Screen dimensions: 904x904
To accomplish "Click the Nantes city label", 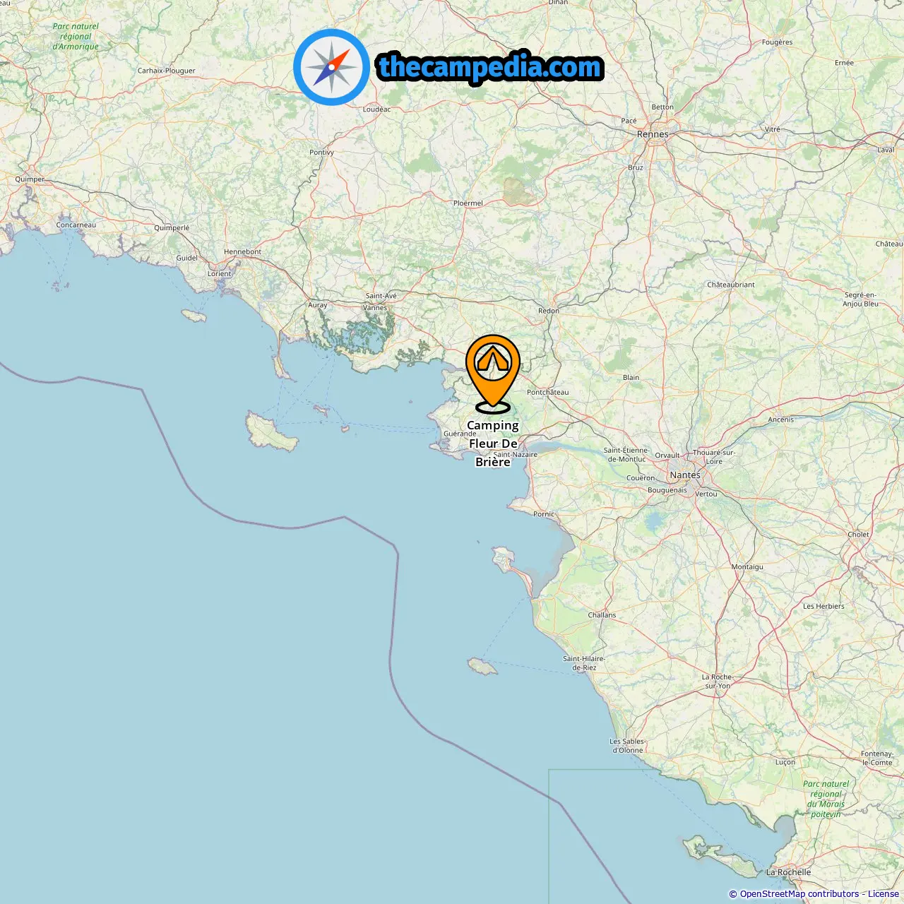I will (685, 475).
